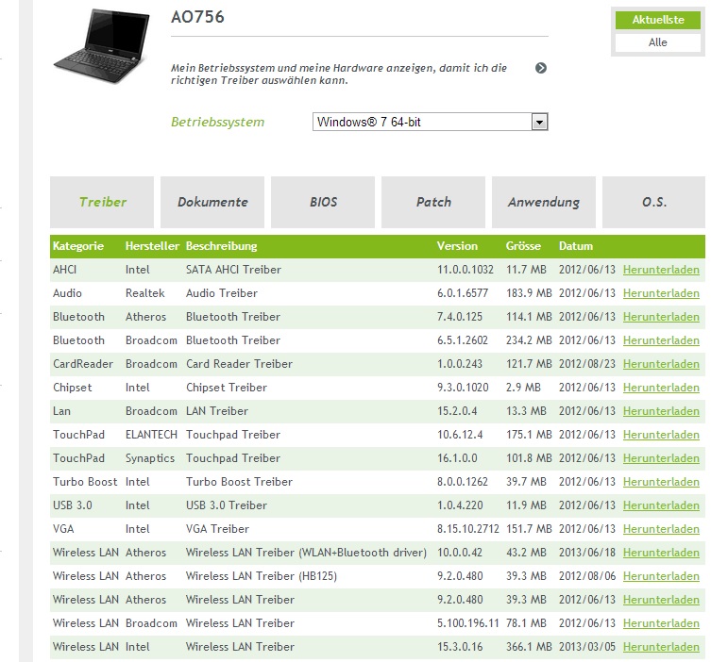The image size is (711, 662).
Task: Select the Alle filter button
Action: click(x=658, y=42)
